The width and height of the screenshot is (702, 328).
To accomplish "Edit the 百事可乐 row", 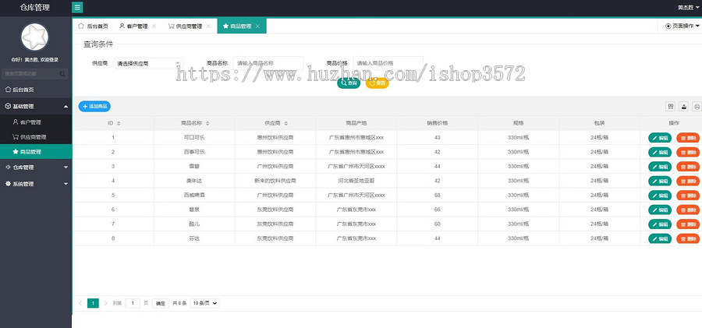I will pos(660,152).
